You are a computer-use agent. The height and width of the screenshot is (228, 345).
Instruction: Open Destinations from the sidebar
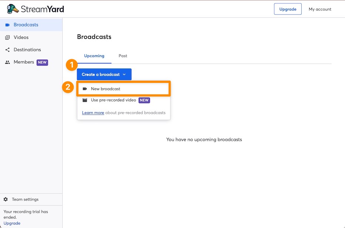click(x=31, y=50)
